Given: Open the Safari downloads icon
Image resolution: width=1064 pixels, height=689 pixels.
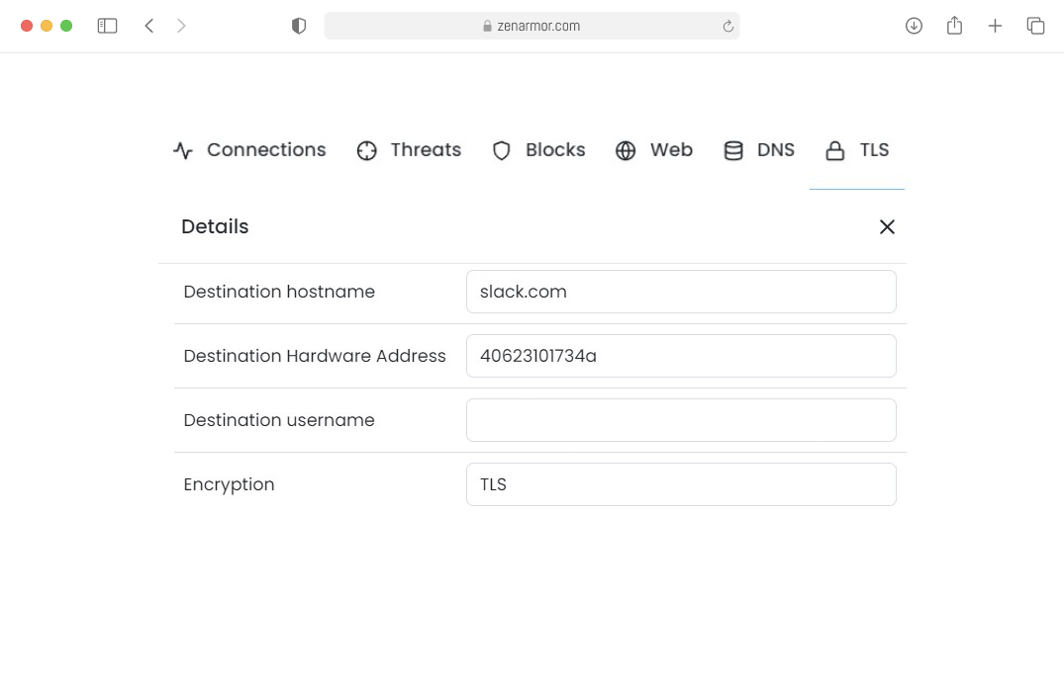Looking at the screenshot, I should [x=914, y=26].
